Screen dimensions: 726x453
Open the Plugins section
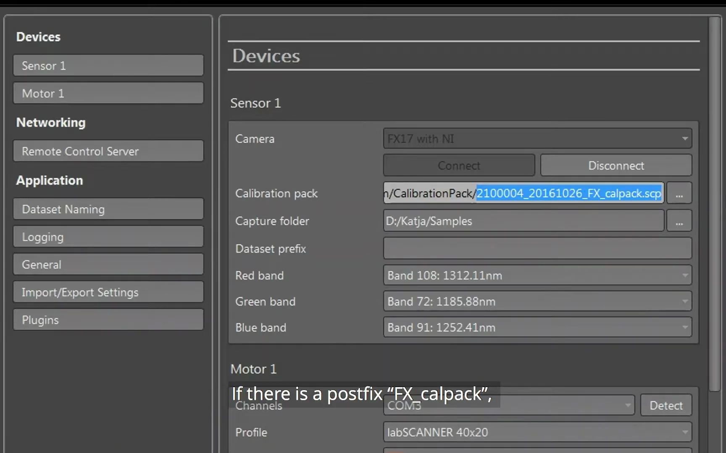108,320
